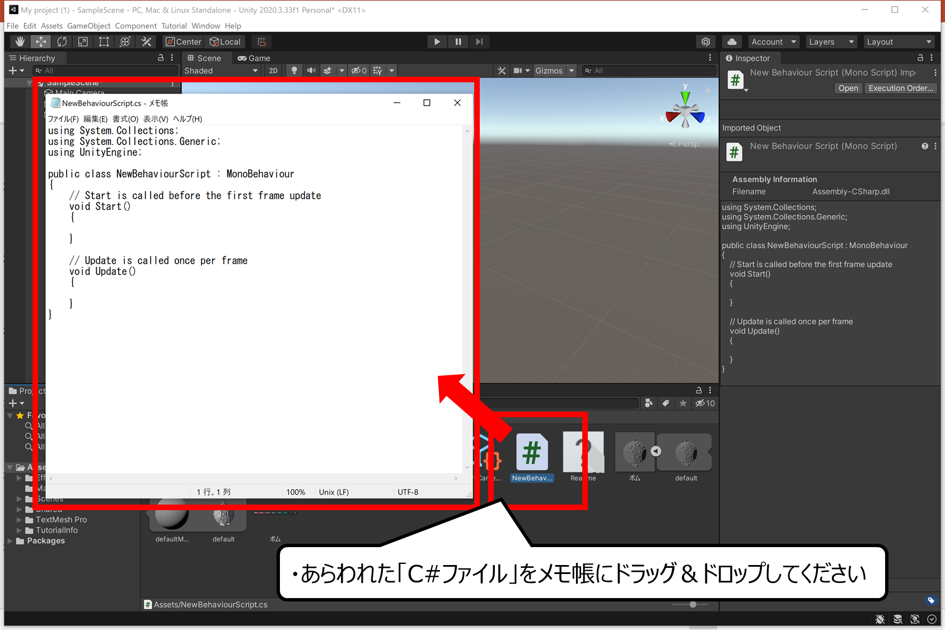Viewport: 945px width, 630px height.
Task: Select NewBehaviourScript C# asset icon
Action: (x=532, y=452)
